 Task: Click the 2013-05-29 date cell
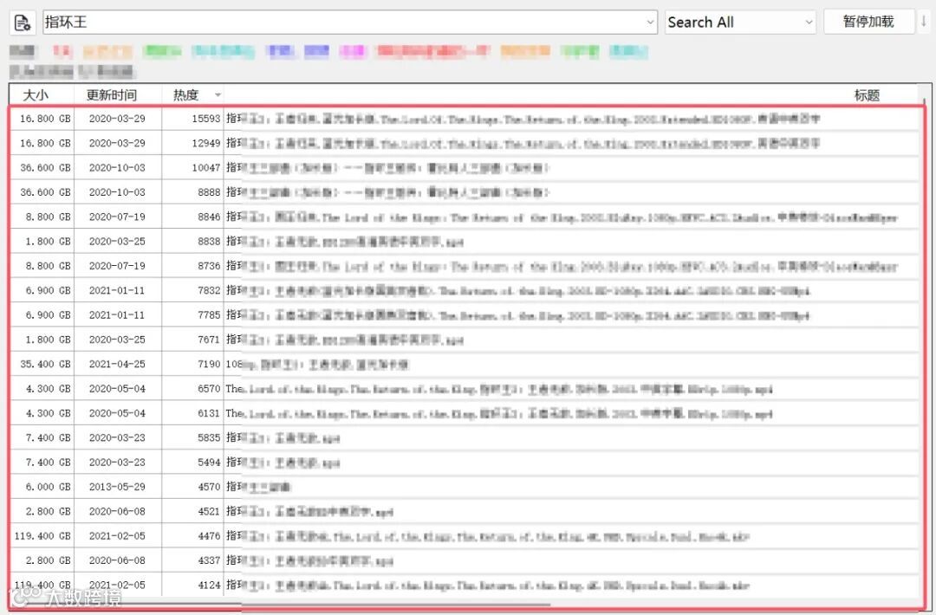click(x=117, y=487)
